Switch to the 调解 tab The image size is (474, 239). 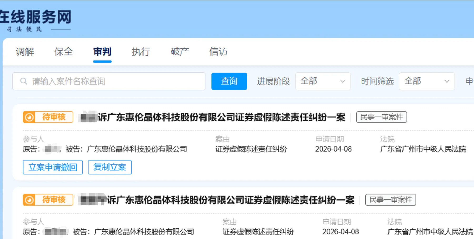pyautogui.click(x=25, y=52)
